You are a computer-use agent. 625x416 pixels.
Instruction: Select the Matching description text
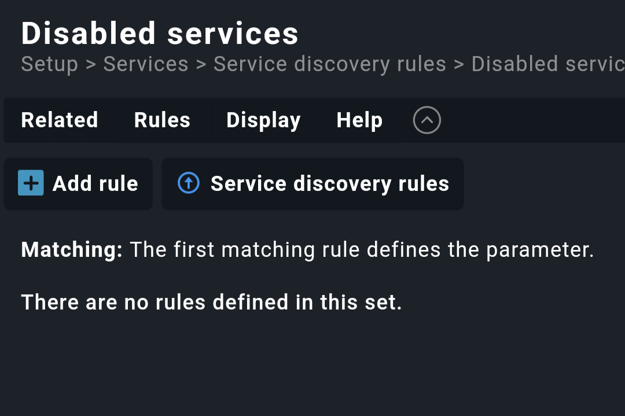(307, 249)
